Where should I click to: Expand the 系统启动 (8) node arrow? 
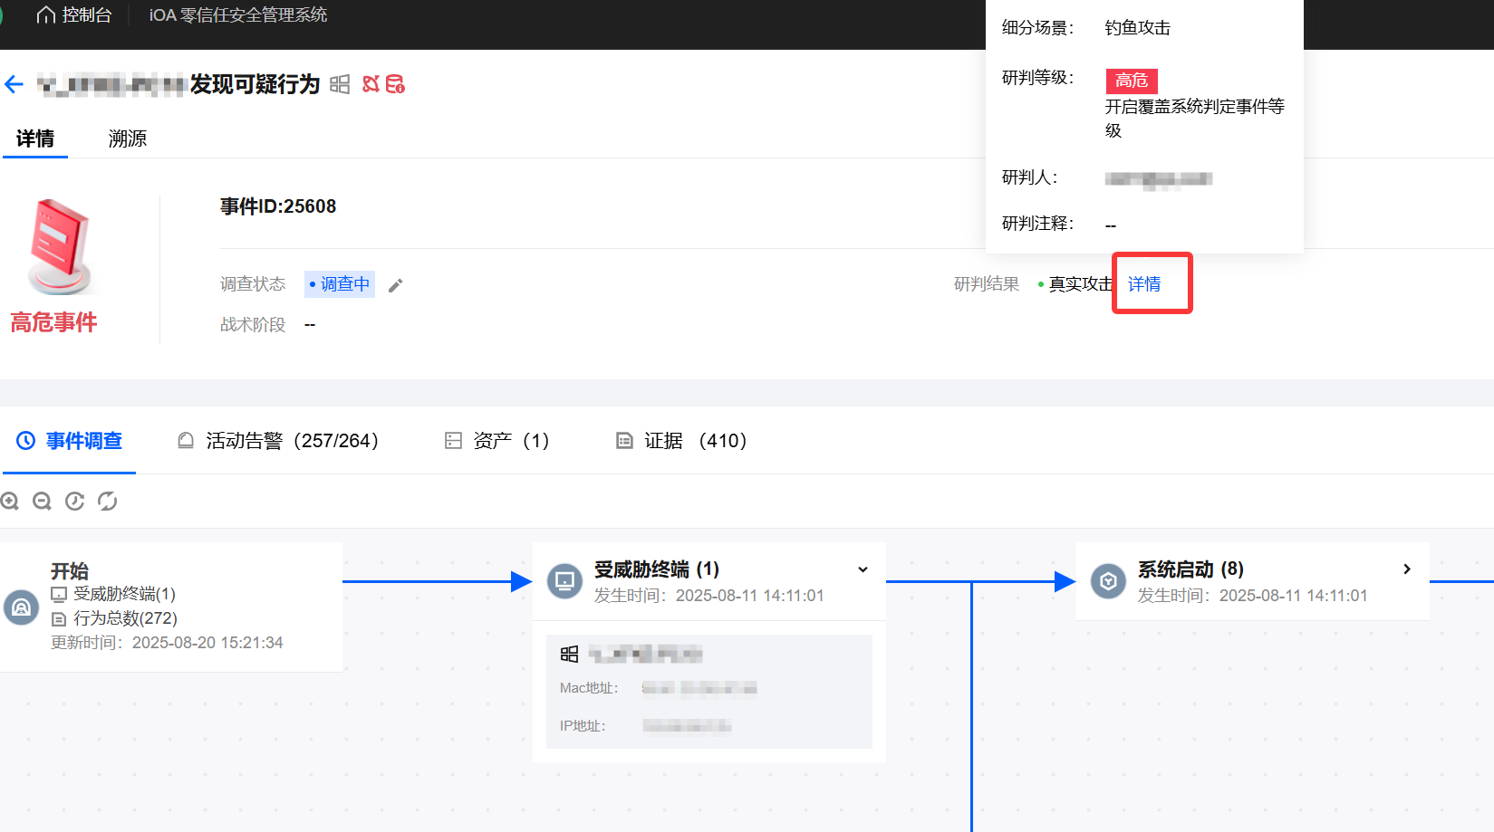point(1406,569)
